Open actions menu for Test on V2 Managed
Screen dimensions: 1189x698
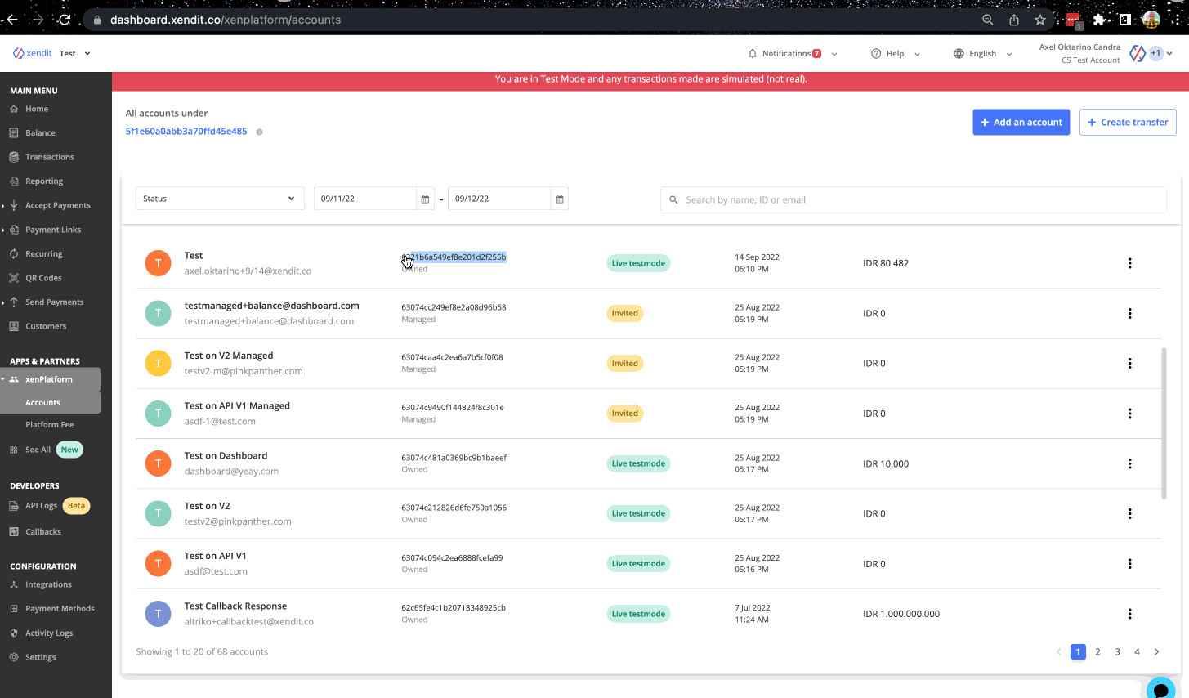1130,363
